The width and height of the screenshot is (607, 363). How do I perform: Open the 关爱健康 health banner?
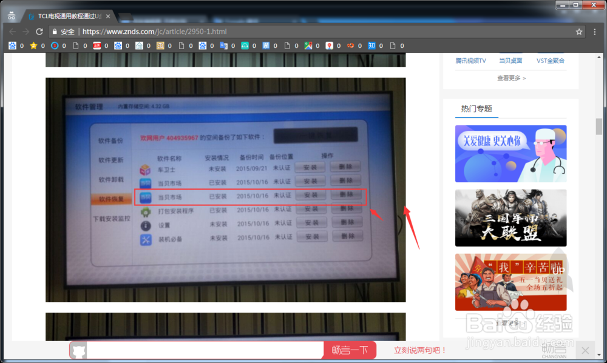click(510, 153)
